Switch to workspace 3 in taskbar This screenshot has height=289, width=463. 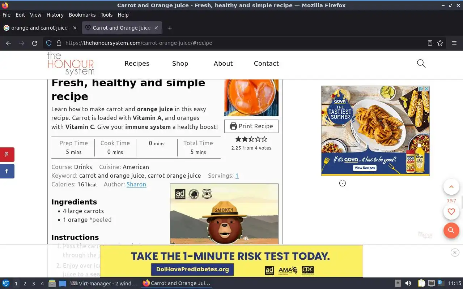pos(34,284)
